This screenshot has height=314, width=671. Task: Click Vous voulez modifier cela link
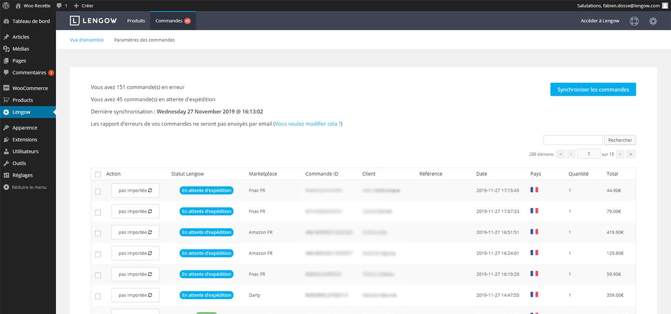(x=307, y=124)
